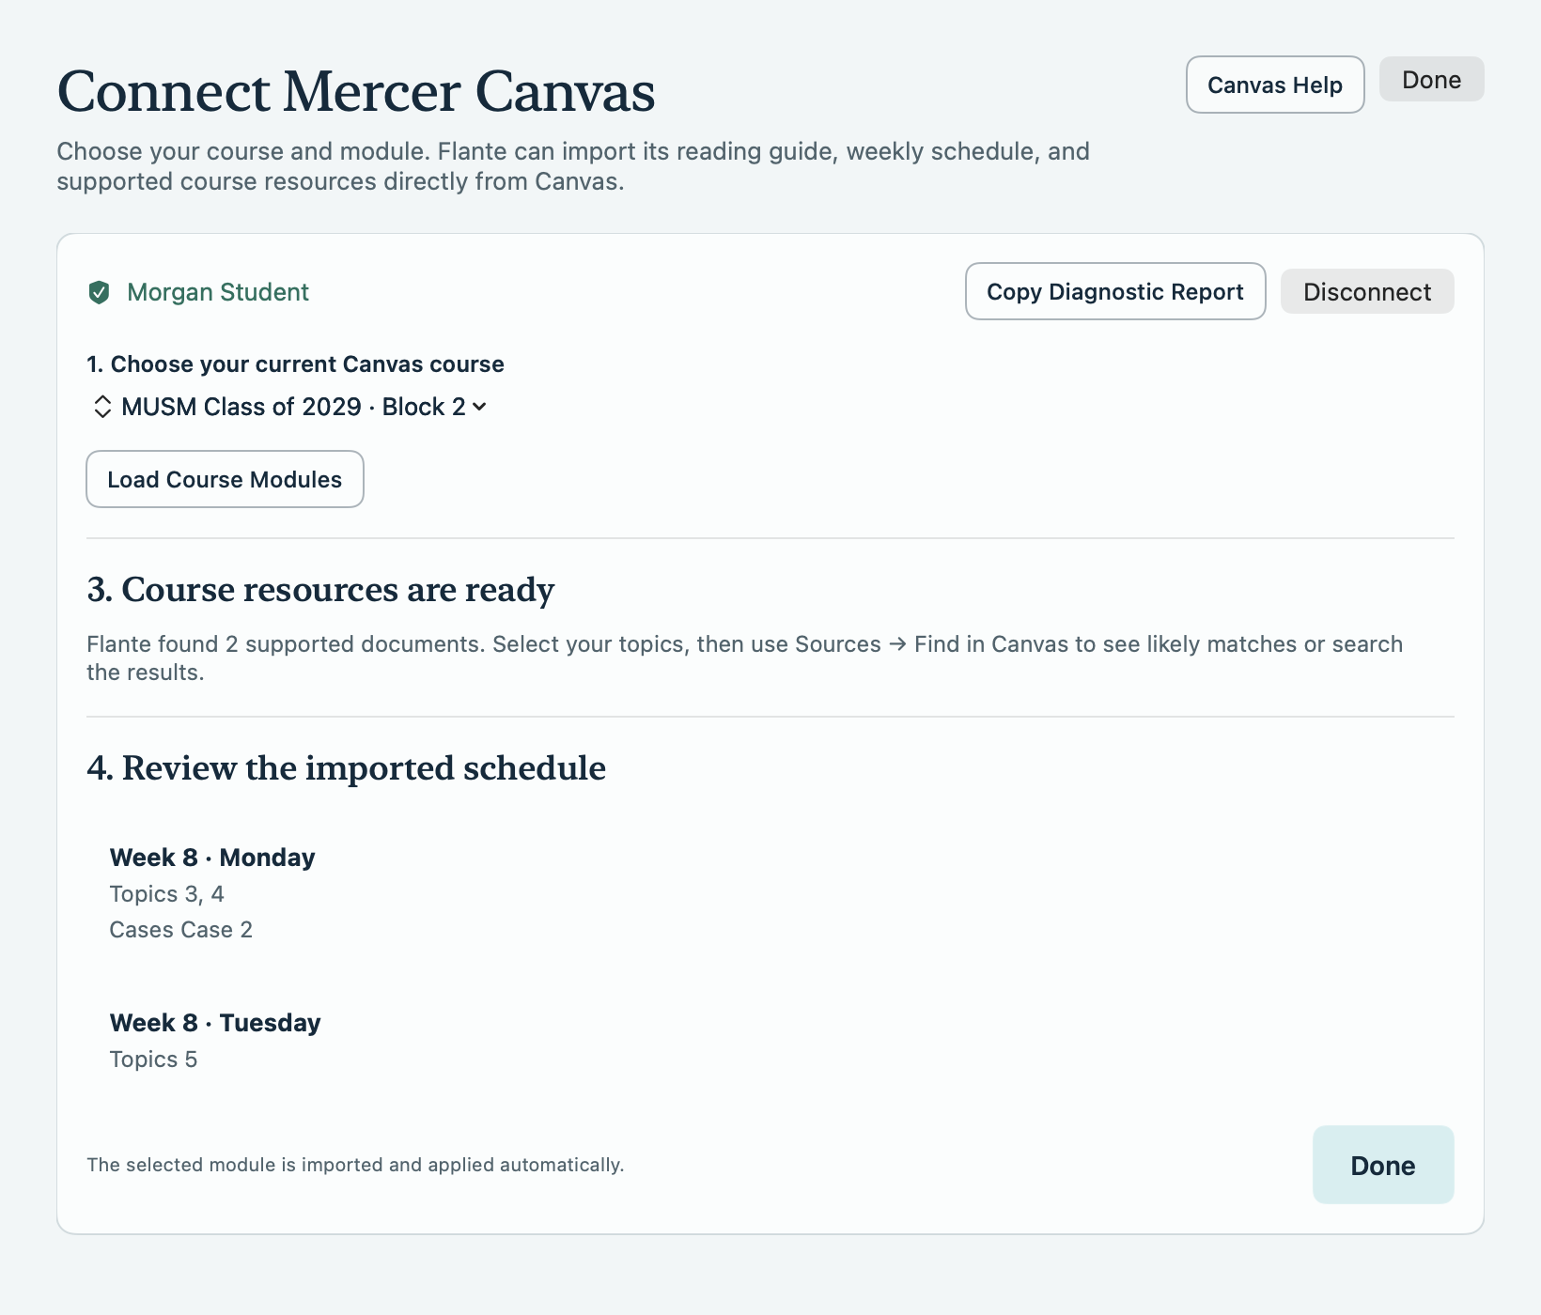Load the course modules
Viewport: 1541px width, 1315px height.
[x=225, y=479]
